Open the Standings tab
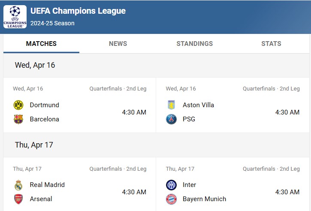The width and height of the screenshot is (311, 211). [195, 44]
